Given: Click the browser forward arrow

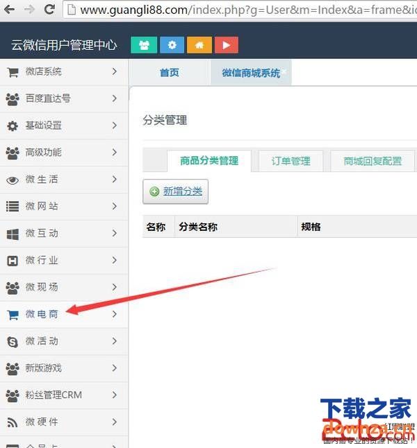Looking at the screenshot, I should pos(29,10).
